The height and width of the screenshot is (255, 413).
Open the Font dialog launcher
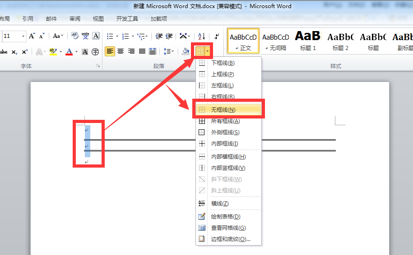98,66
